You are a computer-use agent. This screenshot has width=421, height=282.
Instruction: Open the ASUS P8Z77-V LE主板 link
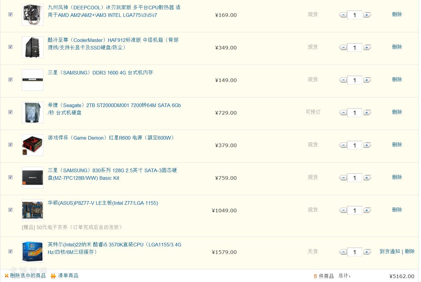coord(103,203)
